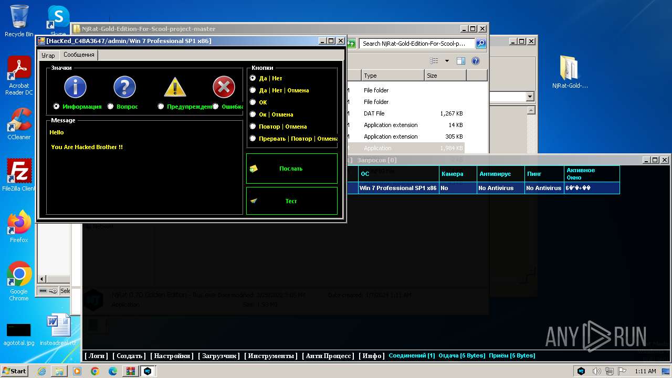The height and width of the screenshot is (378, 672).
Task: Choose the OK only button option
Action: click(x=253, y=102)
